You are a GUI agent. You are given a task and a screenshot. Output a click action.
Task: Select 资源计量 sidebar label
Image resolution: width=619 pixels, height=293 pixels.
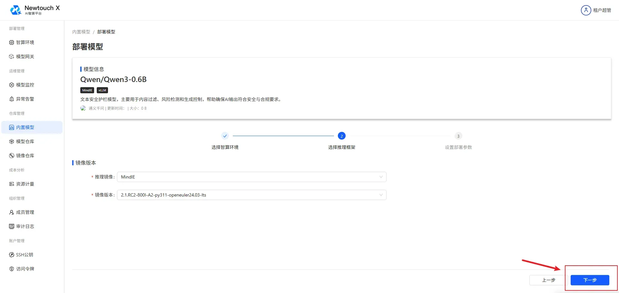(x=25, y=184)
